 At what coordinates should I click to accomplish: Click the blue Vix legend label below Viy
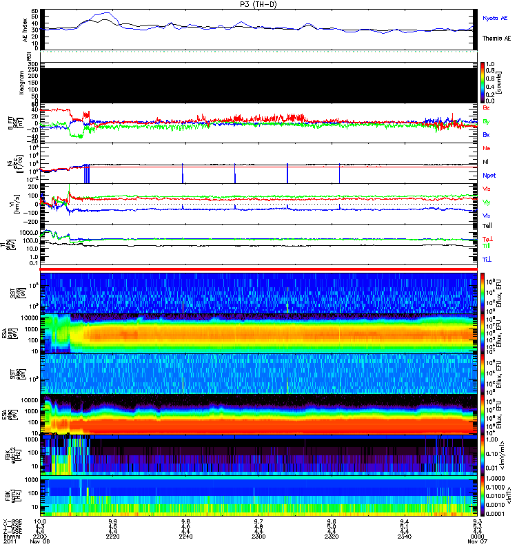[486, 216]
